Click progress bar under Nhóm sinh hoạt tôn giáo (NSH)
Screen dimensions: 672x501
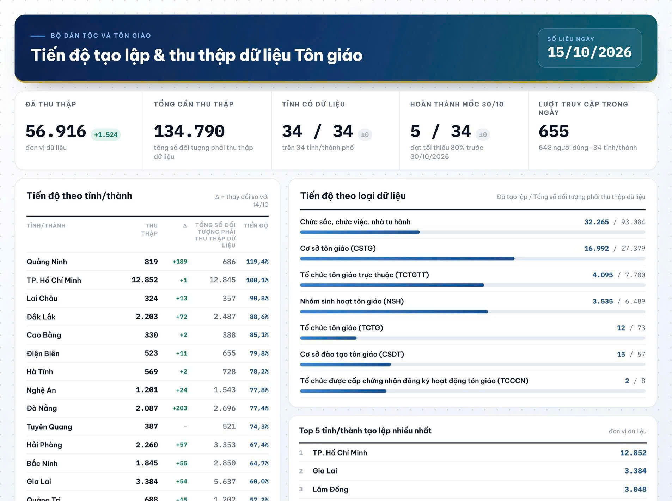(472, 312)
